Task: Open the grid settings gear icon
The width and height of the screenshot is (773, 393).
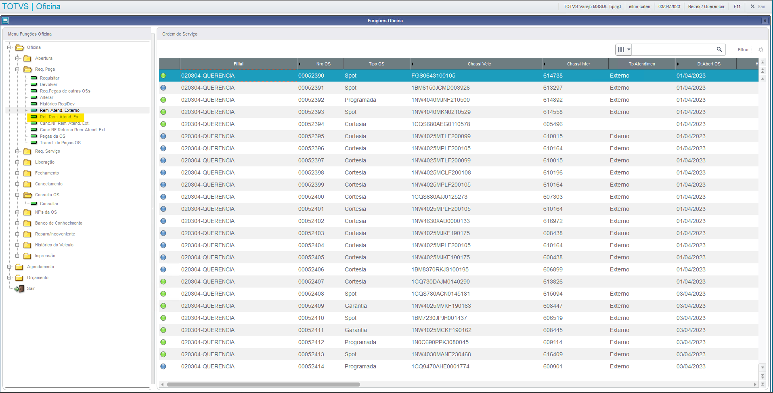Action: [761, 50]
